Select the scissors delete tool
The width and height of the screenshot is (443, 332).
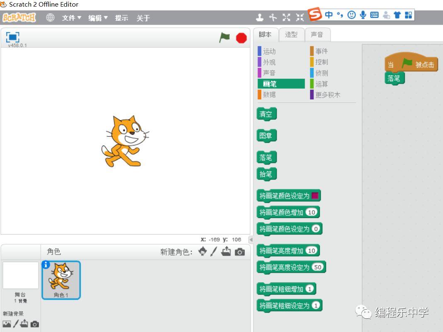pos(273,17)
